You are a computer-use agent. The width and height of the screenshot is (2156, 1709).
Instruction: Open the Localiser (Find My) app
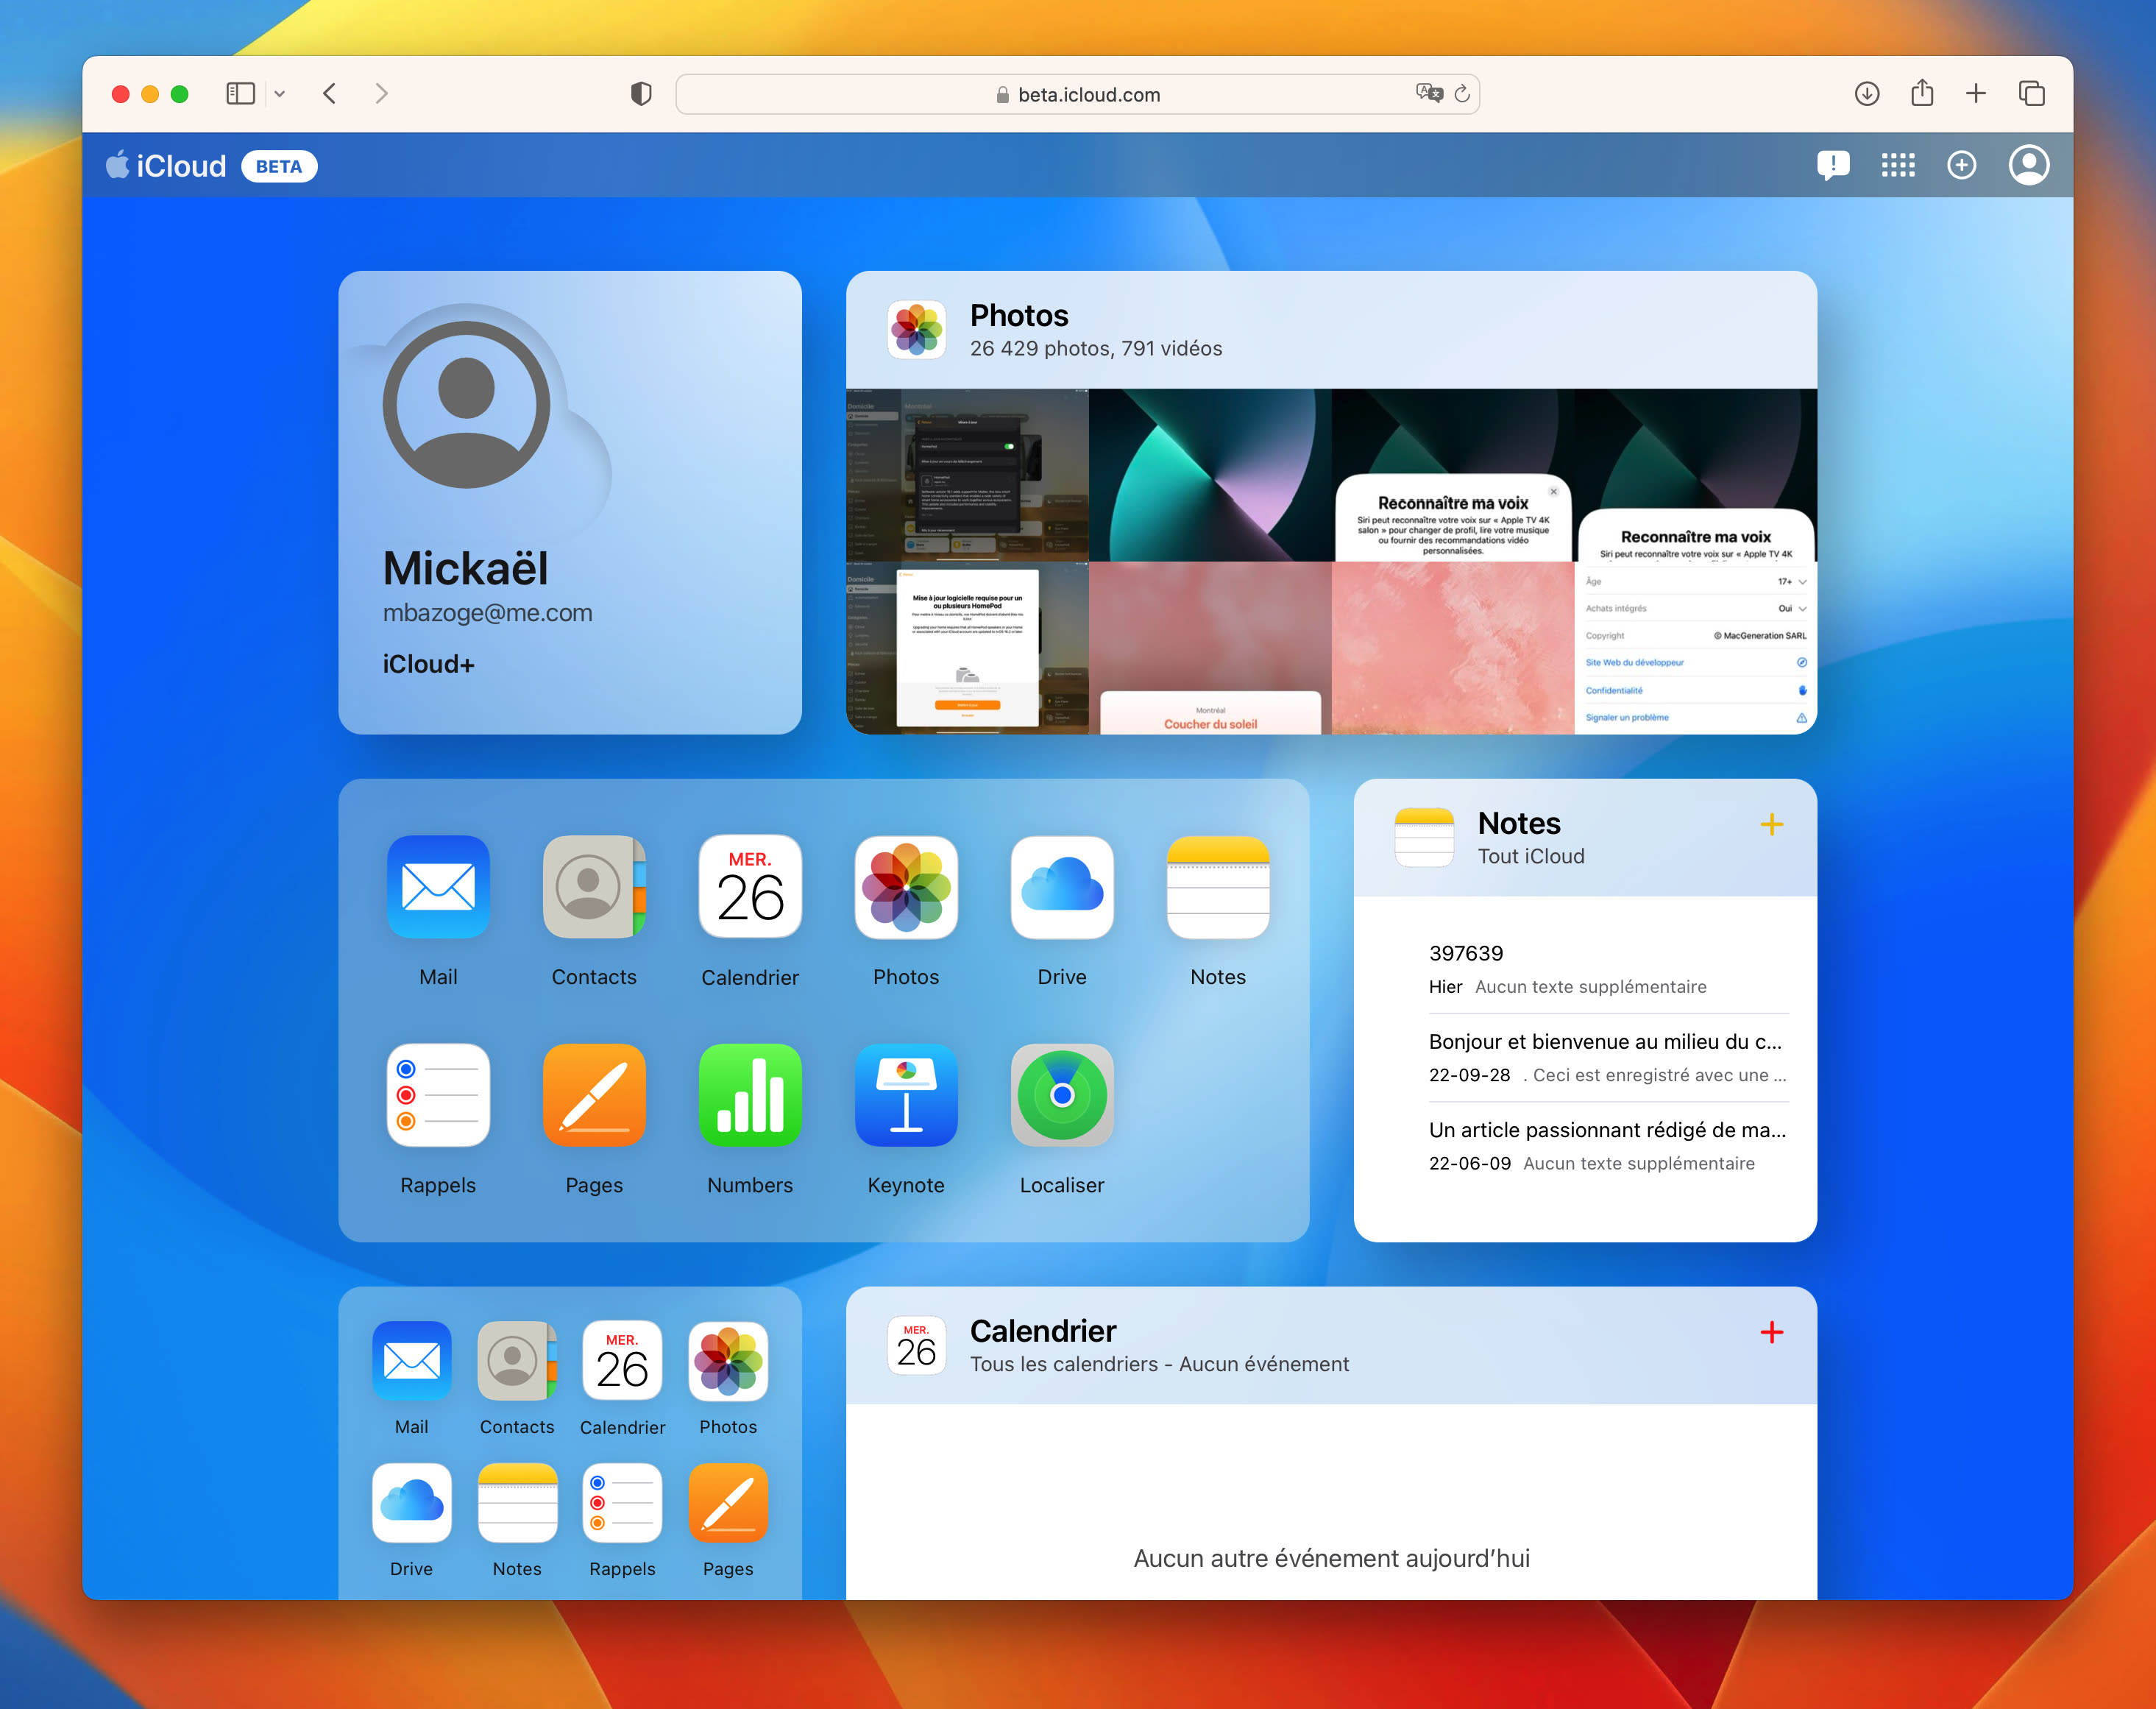coord(1061,1095)
